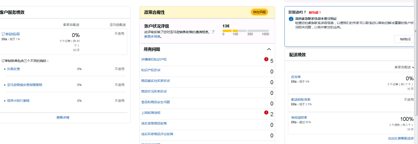This screenshot has height=144, width=418.
Task: Click 查看详情 under customer service performance
Action: coord(63,117)
